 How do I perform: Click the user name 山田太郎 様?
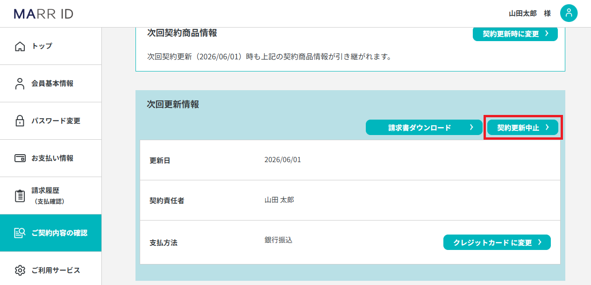530,14
